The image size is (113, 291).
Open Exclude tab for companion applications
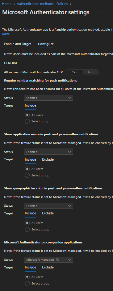[x=48, y=267]
